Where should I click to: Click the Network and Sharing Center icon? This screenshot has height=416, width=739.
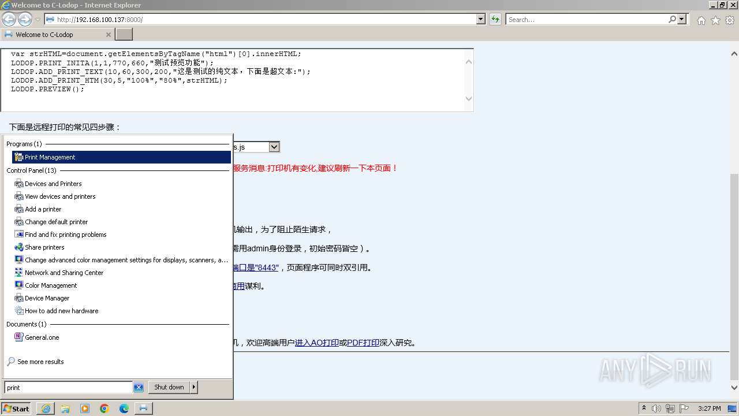(19, 273)
